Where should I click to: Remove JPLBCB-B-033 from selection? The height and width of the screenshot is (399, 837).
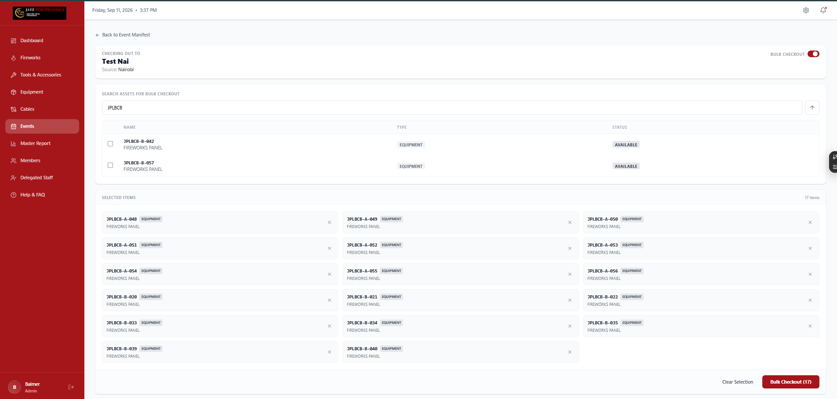coord(330,326)
